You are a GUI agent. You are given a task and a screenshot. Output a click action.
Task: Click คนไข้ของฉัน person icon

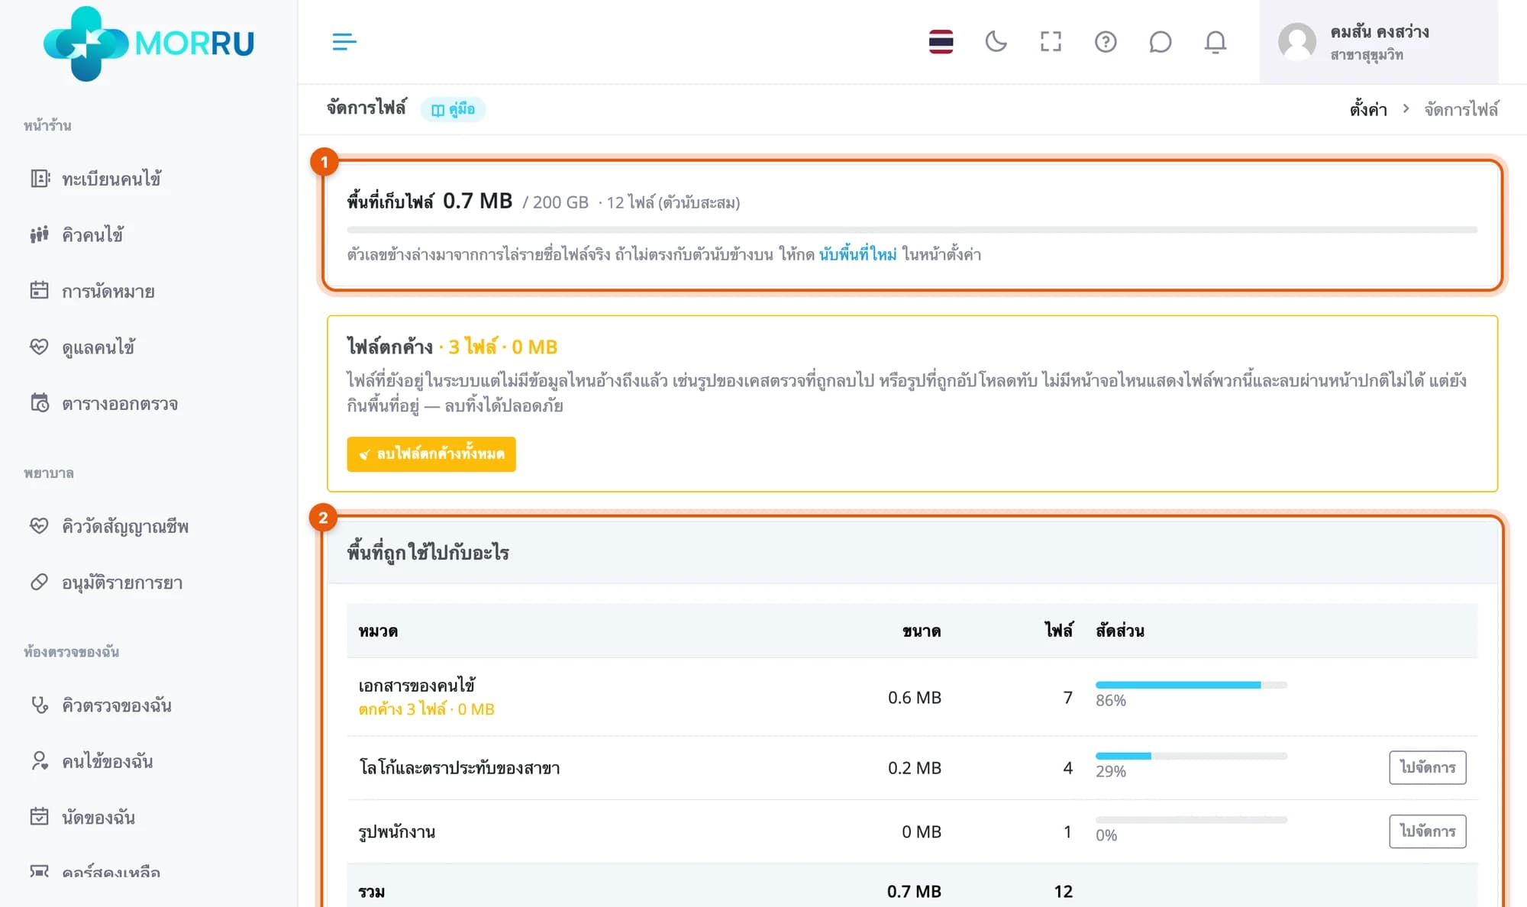(x=40, y=761)
